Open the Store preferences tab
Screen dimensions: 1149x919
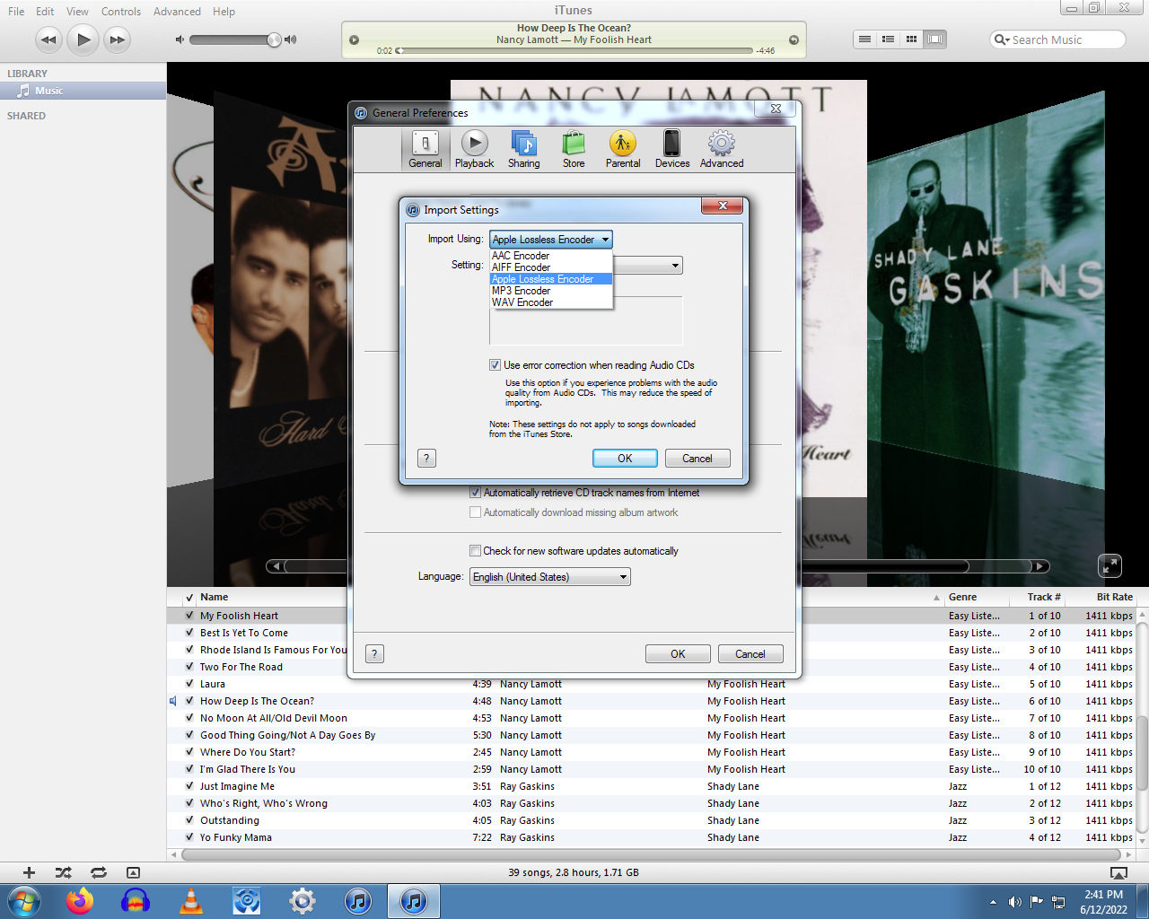pos(574,149)
